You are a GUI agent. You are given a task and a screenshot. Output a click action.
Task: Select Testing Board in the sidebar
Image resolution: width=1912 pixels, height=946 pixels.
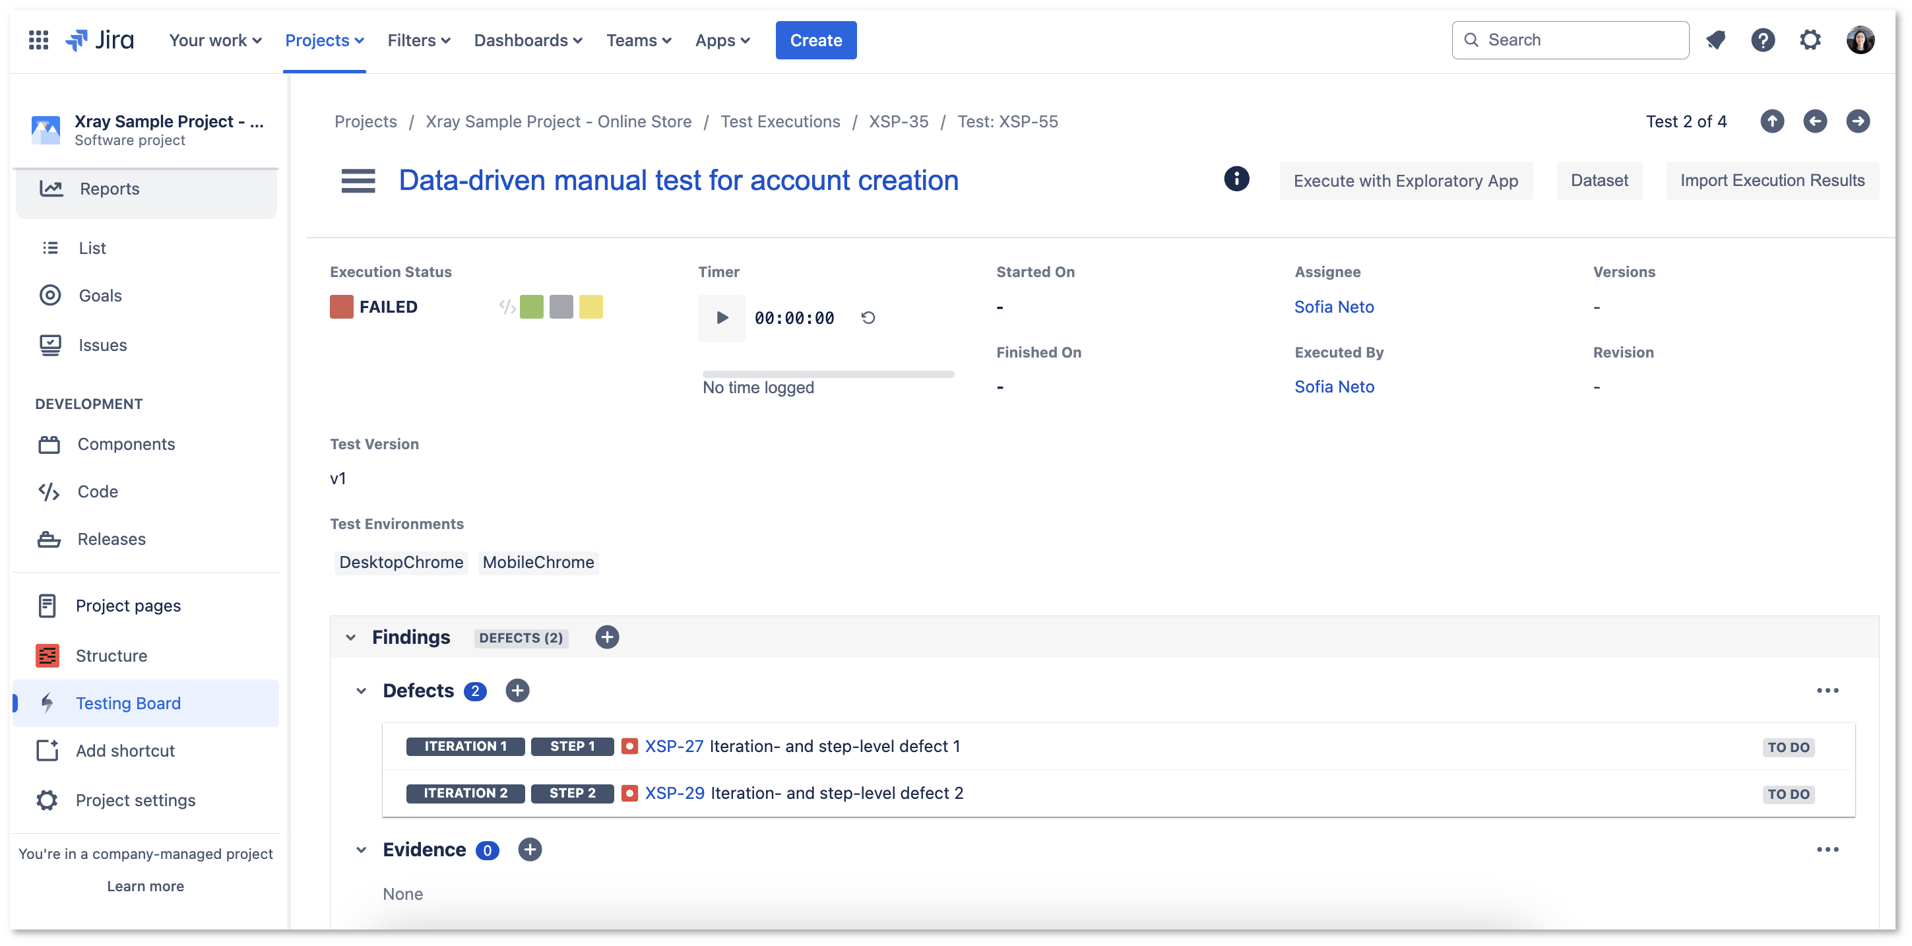[x=145, y=703]
